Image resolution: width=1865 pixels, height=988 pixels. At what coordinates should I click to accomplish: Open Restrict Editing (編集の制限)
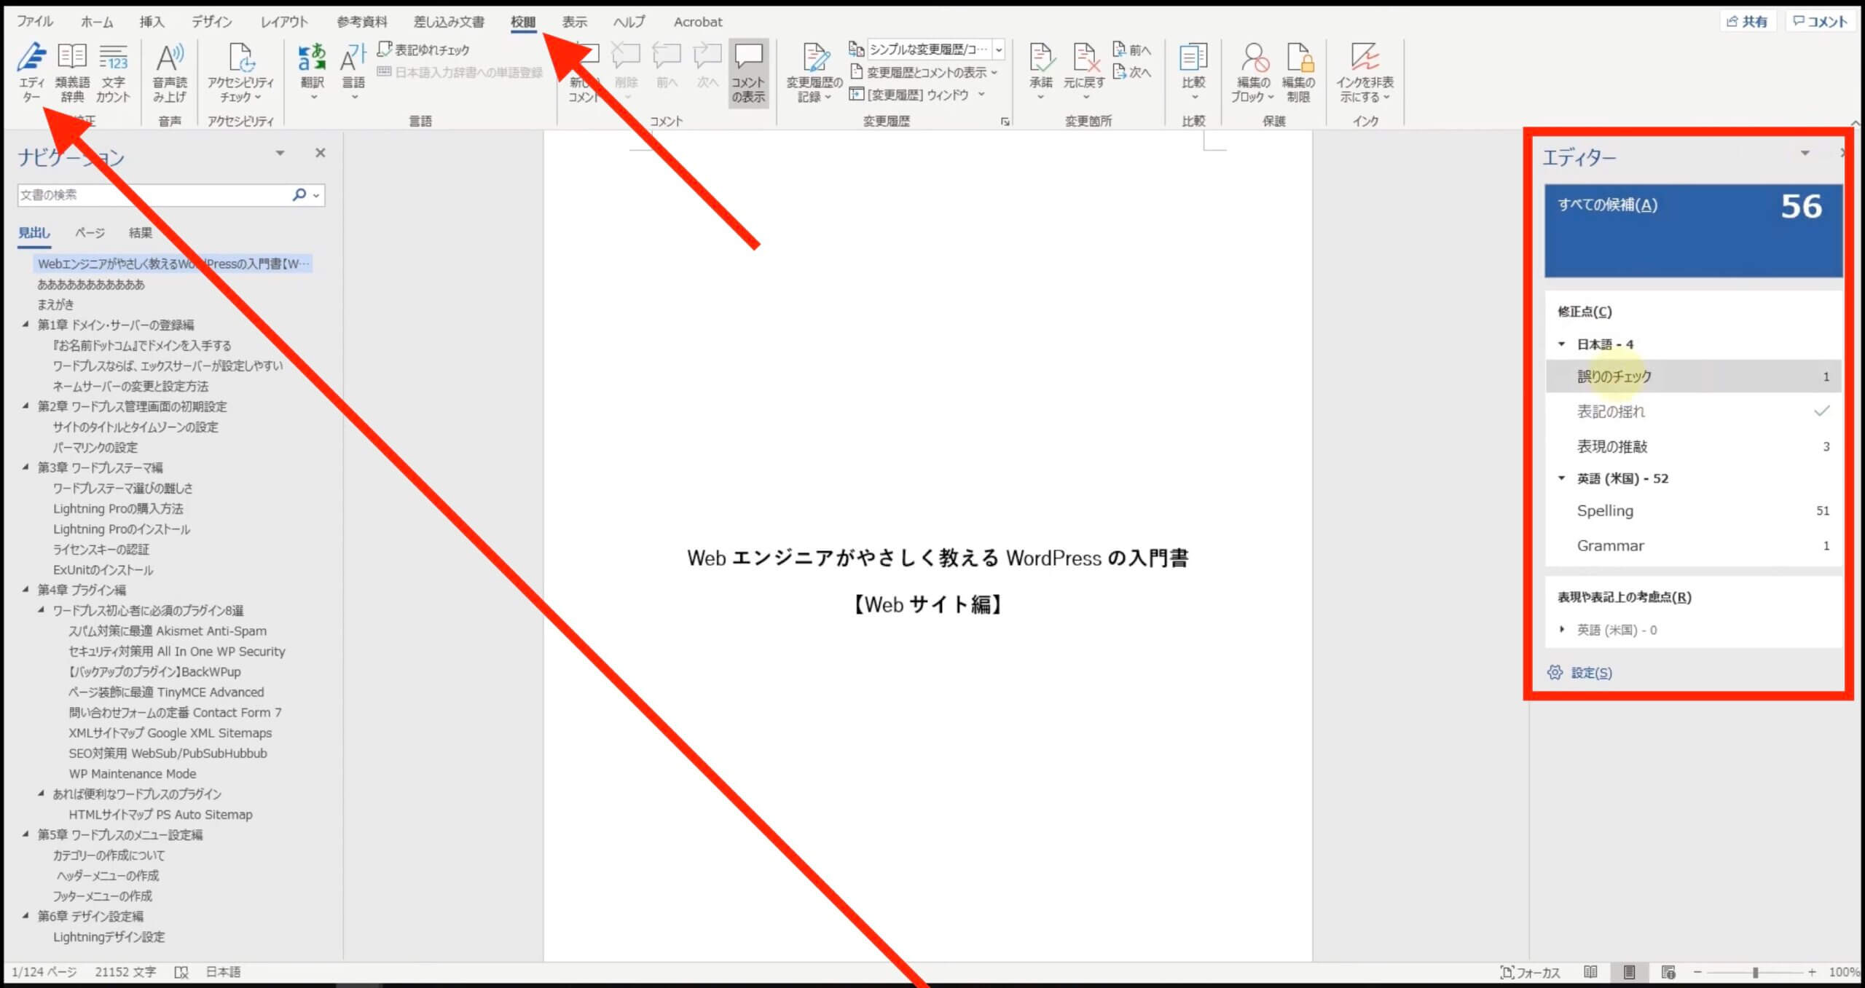click(1298, 71)
